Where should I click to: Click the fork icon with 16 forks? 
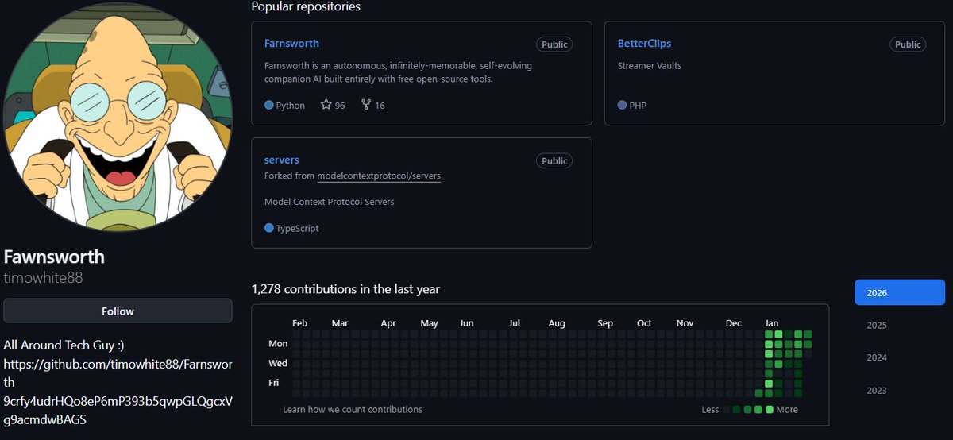coord(366,105)
